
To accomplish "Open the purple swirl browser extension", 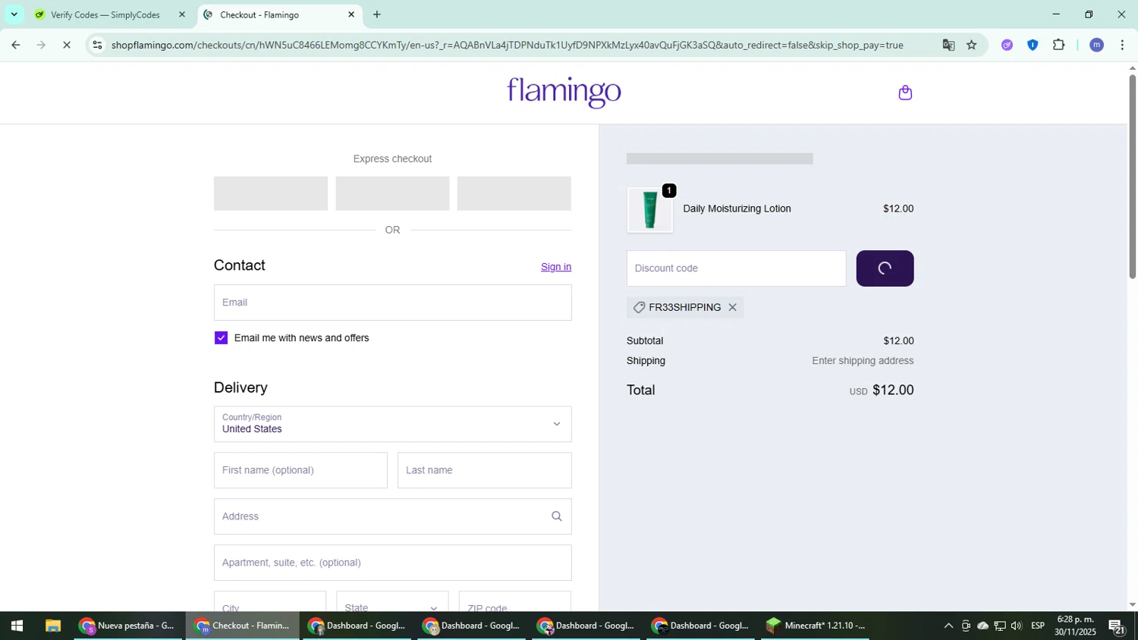I will [1007, 45].
